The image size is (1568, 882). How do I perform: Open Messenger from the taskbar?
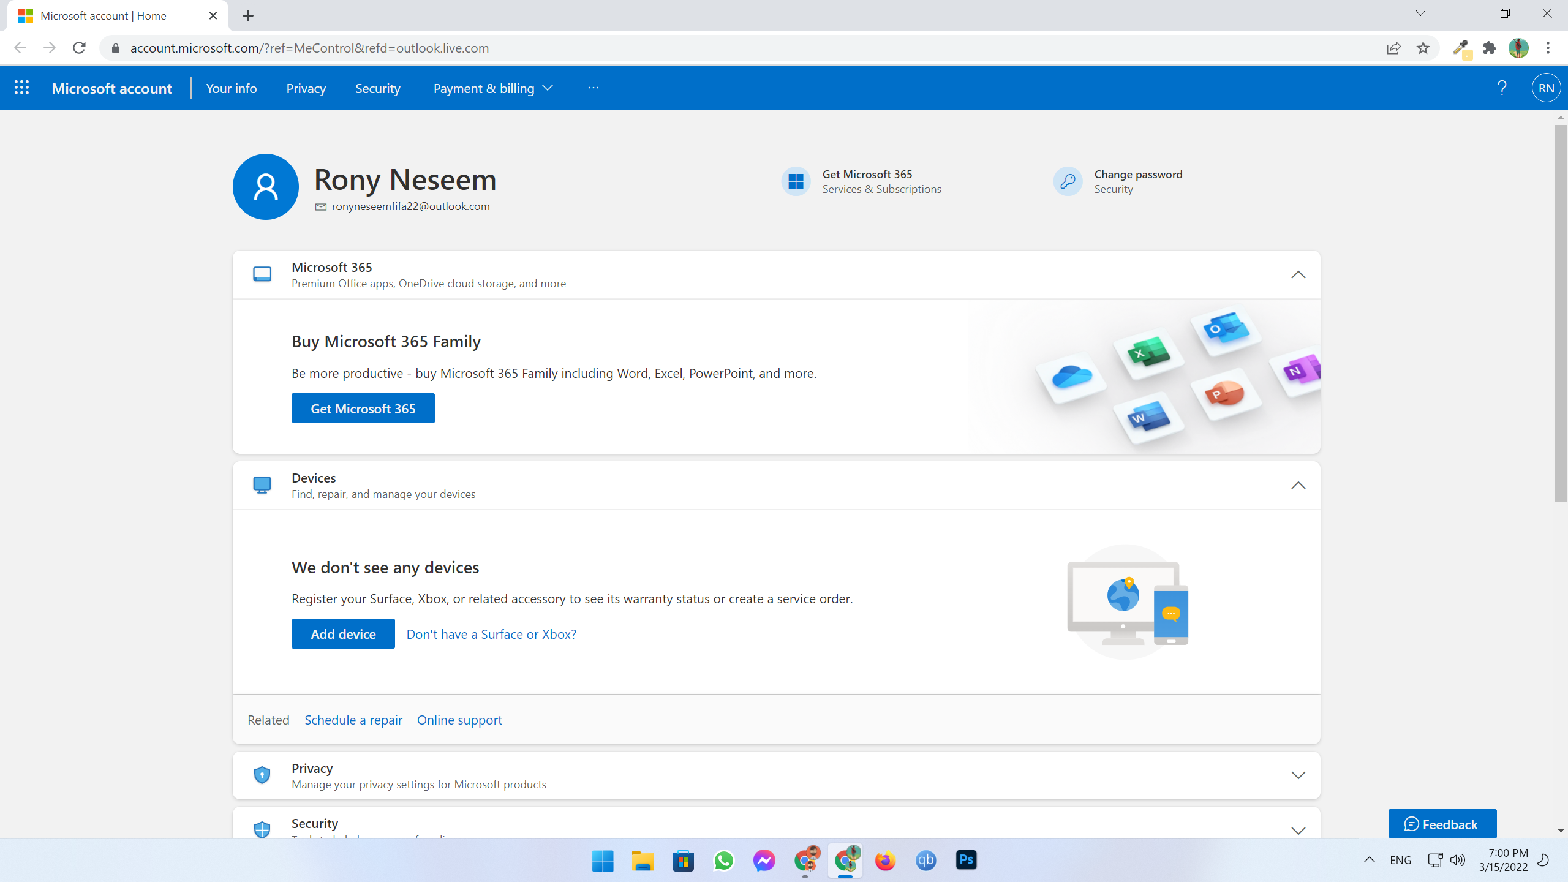[764, 861]
